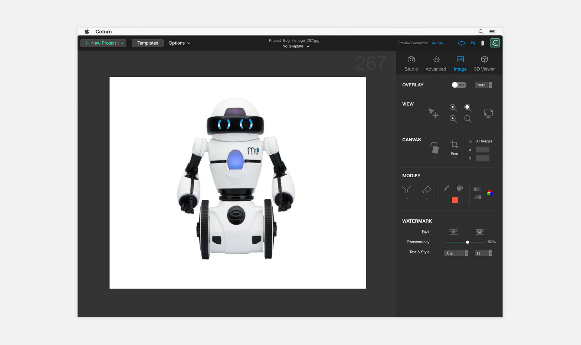Click the upper grayscale levels bar
581x345 pixels.
(x=478, y=189)
